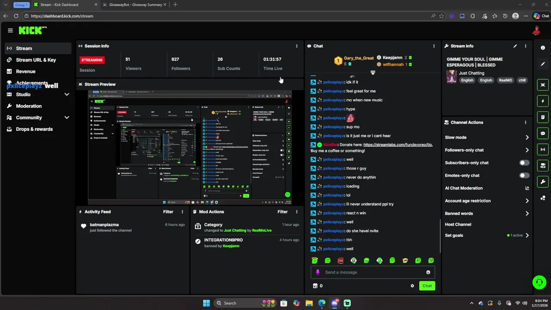The image size is (551, 310).
Task: Switch to GiveawayBot Giveaway Summary tab
Action: tap(136, 5)
